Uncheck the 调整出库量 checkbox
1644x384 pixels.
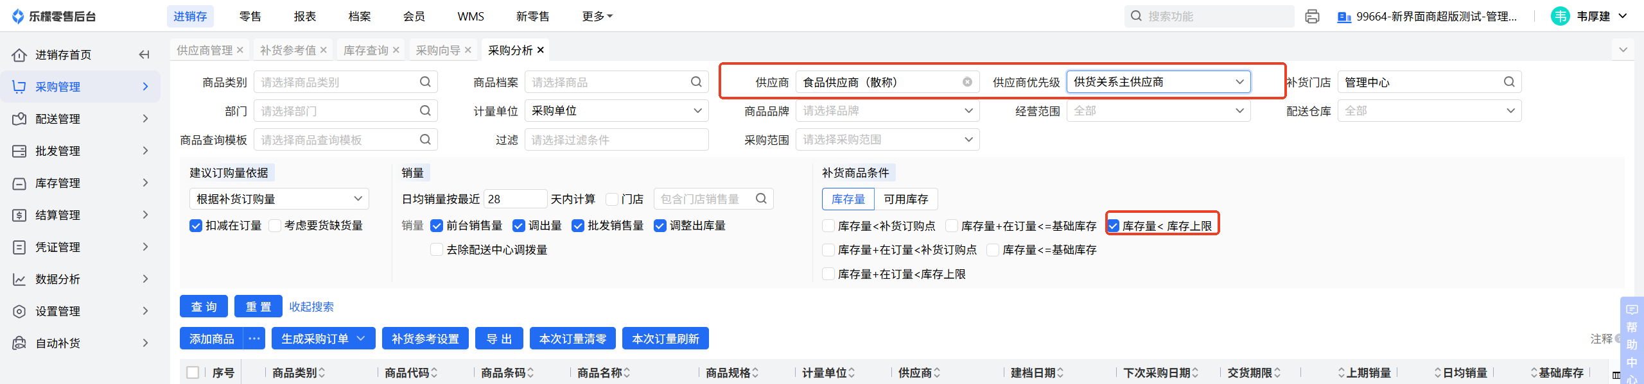click(660, 226)
